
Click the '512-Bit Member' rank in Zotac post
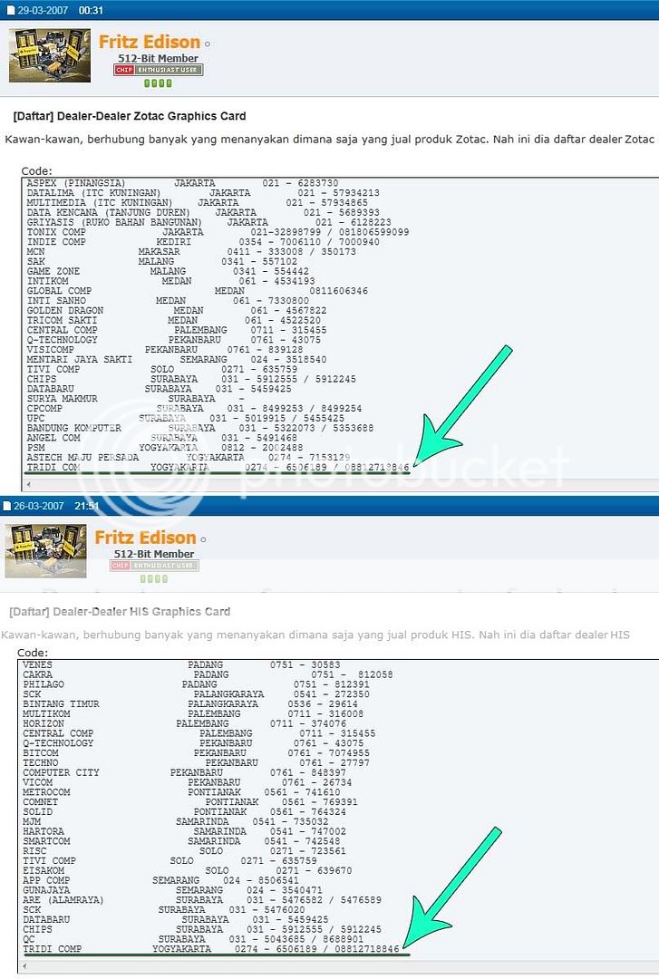158,58
